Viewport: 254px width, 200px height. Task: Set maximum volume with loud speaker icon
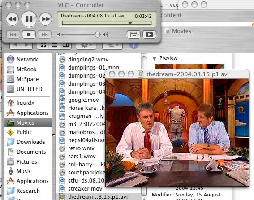click(x=105, y=35)
